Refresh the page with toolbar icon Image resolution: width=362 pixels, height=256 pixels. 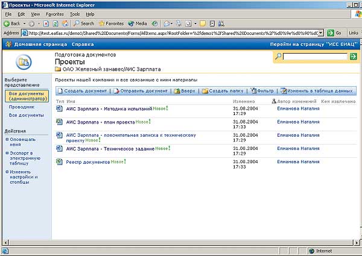point(56,23)
